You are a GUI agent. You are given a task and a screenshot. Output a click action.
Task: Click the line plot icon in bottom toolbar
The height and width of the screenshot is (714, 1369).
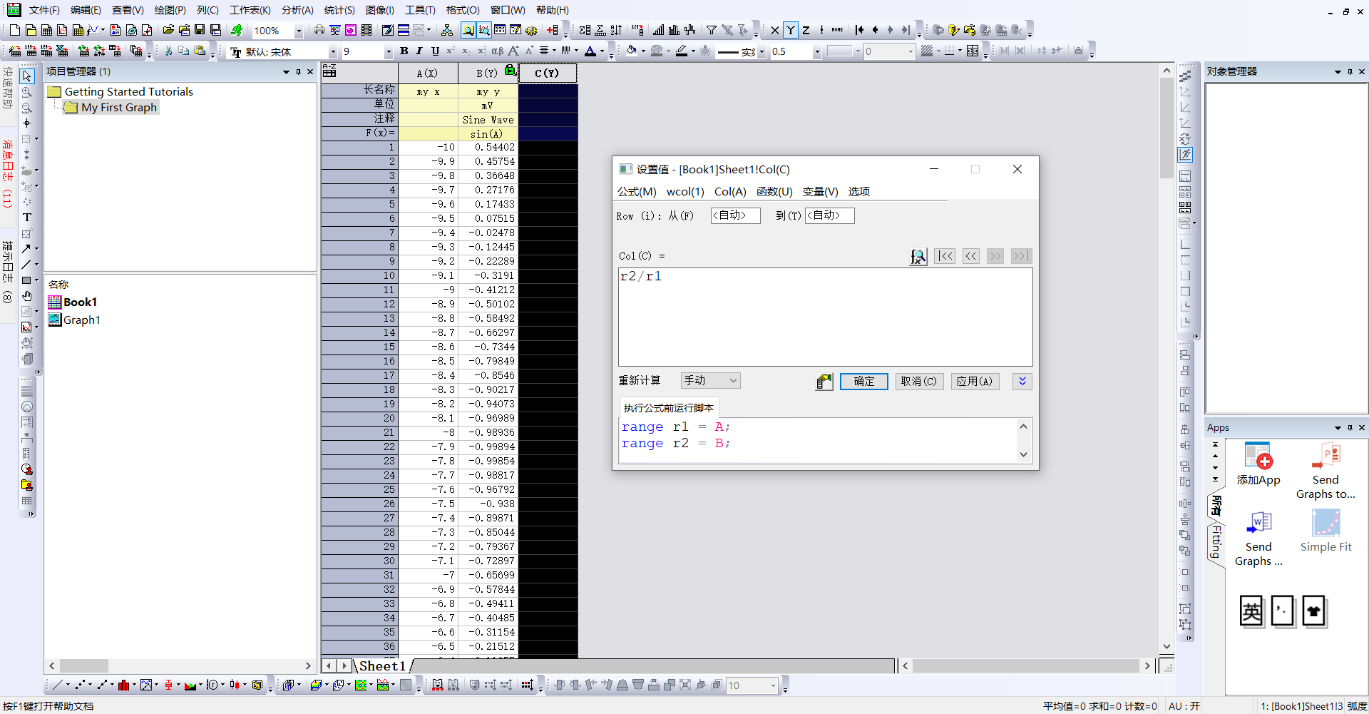pyautogui.click(x=58, y=685)
